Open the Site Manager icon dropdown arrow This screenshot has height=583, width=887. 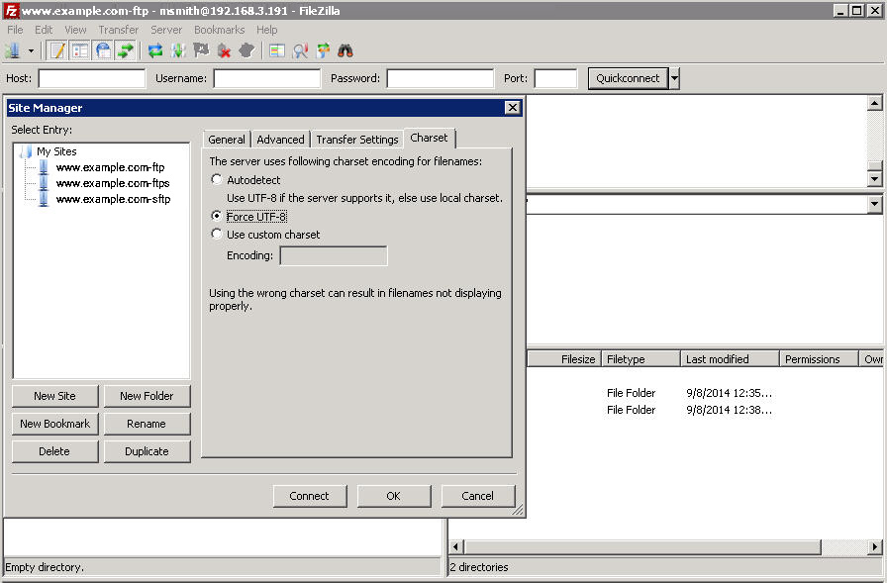31,50
